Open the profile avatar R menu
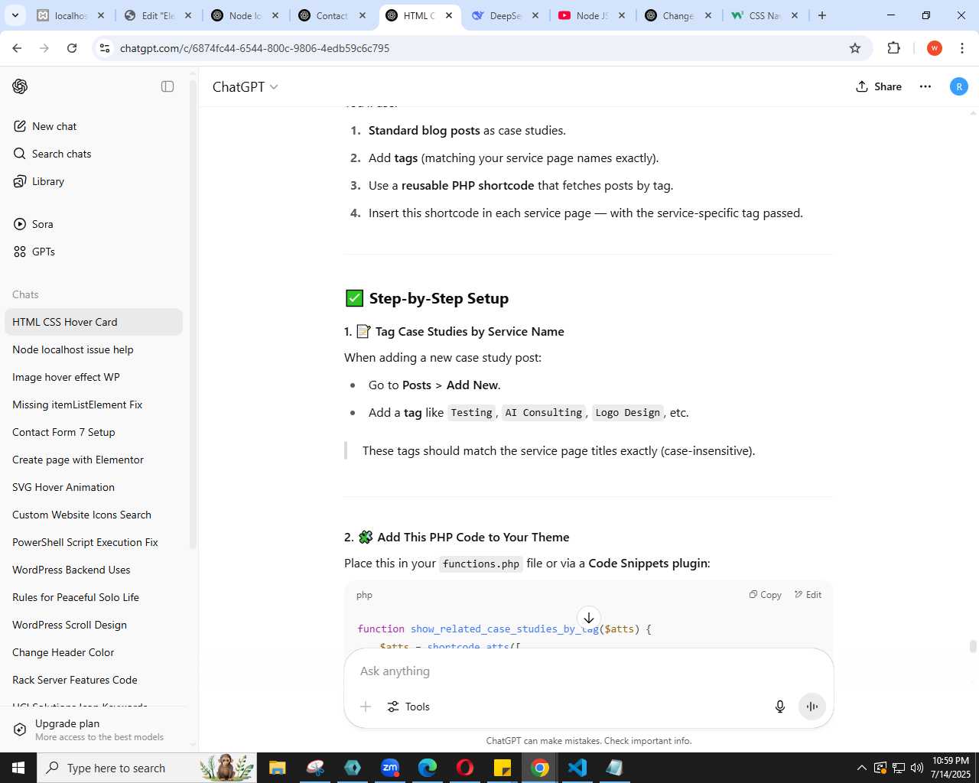This screenshot has height=783, width=979. 959,86
